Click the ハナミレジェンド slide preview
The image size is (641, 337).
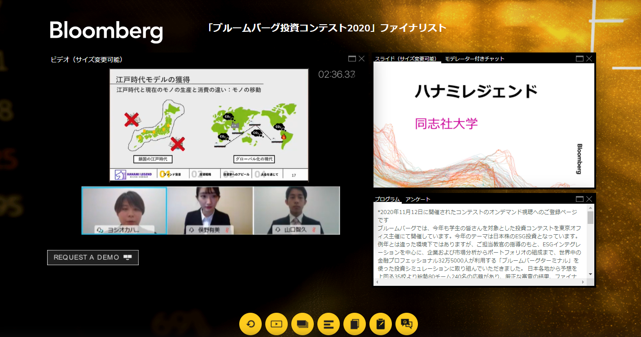click(484, 125)
